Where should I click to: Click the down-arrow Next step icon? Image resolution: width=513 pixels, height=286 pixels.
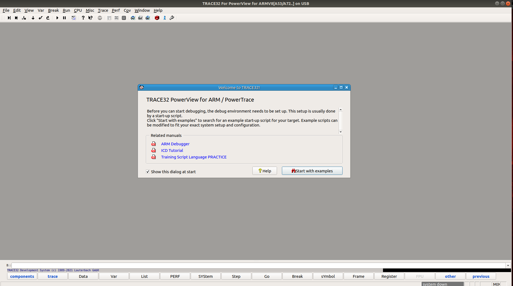click(33, 18)
